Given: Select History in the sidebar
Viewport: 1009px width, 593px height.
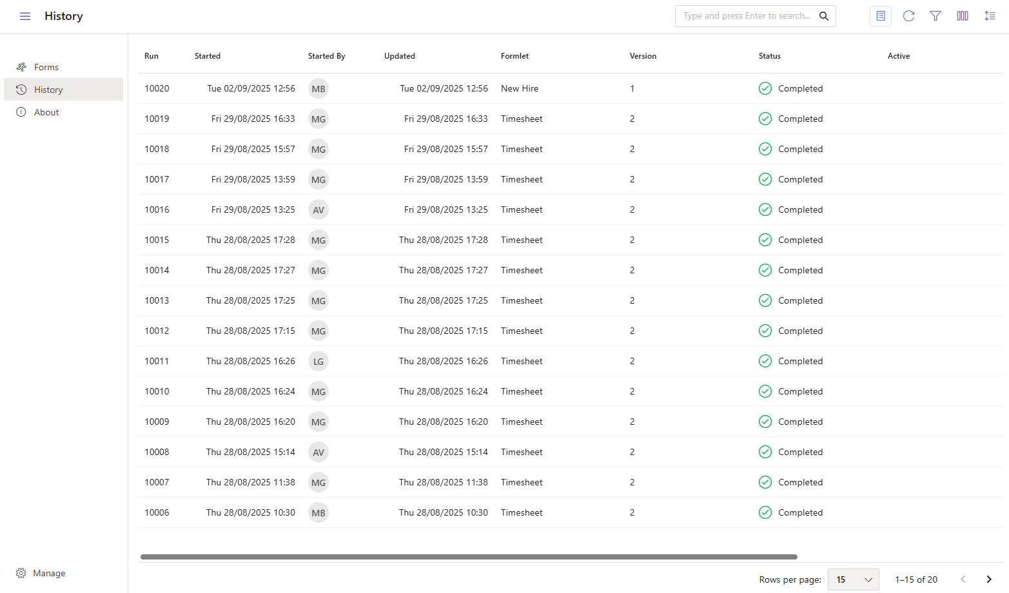Looking at the screenshot, I should pos(48,90).
